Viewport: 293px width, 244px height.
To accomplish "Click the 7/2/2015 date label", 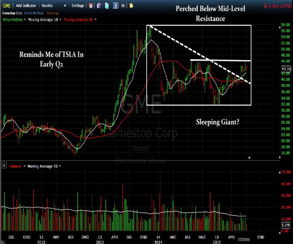I will [244, 239].
